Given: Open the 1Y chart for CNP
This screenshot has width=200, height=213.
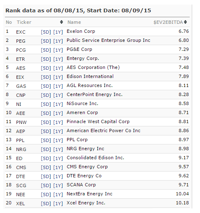Looking at the screenshot, I should click(x=58, y=95).
